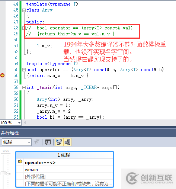The height and width of the screenshot is (189, 176).
Task: Select the wmain stack frame
Action: click(x=65, y=170)
